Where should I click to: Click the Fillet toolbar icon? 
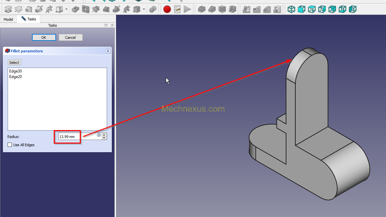pos(201,9)
